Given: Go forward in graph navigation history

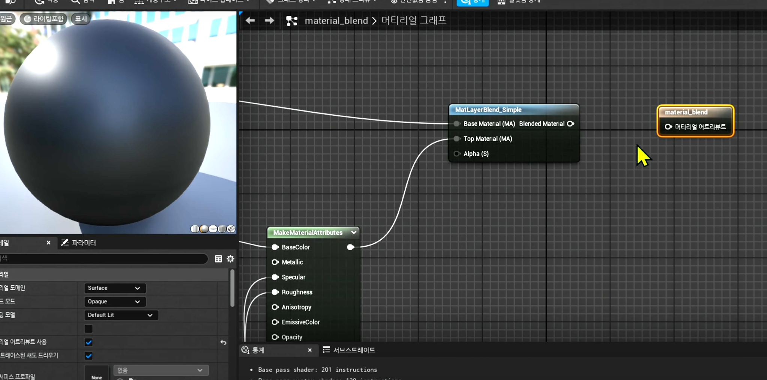Looking at the screenshot, I should (x=269, y=20).
